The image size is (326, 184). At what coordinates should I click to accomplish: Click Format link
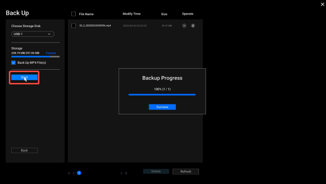[x=51, y=53]
